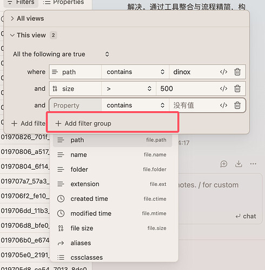This screenshot has height=270, width=265.
Task: Click the download arrow icon
Action: [x=239, y=164]
